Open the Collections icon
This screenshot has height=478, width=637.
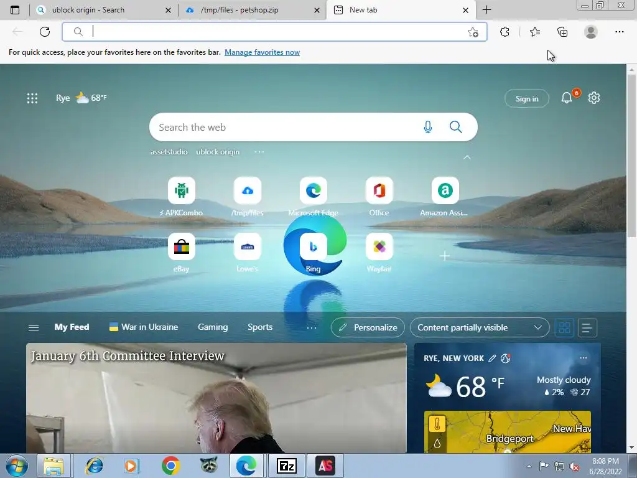coord(562,32)
